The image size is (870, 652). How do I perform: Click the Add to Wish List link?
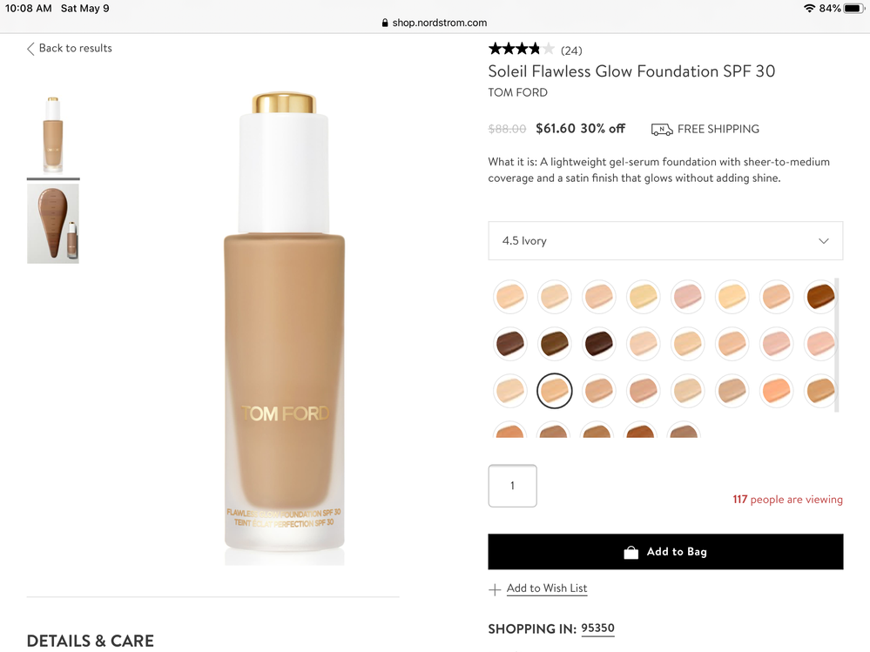(547, 588)
